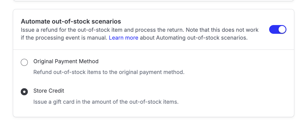The height and width of the screenshot is (127, 306).
Task: Select the Original Payment Method radio button
Action: tap(24, 62)
